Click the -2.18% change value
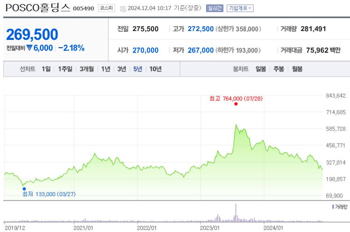Viewport: 350px width, 232px height. click(x=71, y=48)
